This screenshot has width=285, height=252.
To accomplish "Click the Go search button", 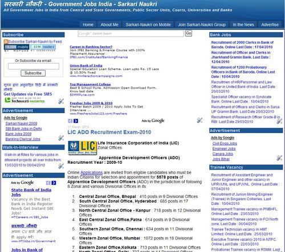I will pyautogui.click(x=189, y=34).
